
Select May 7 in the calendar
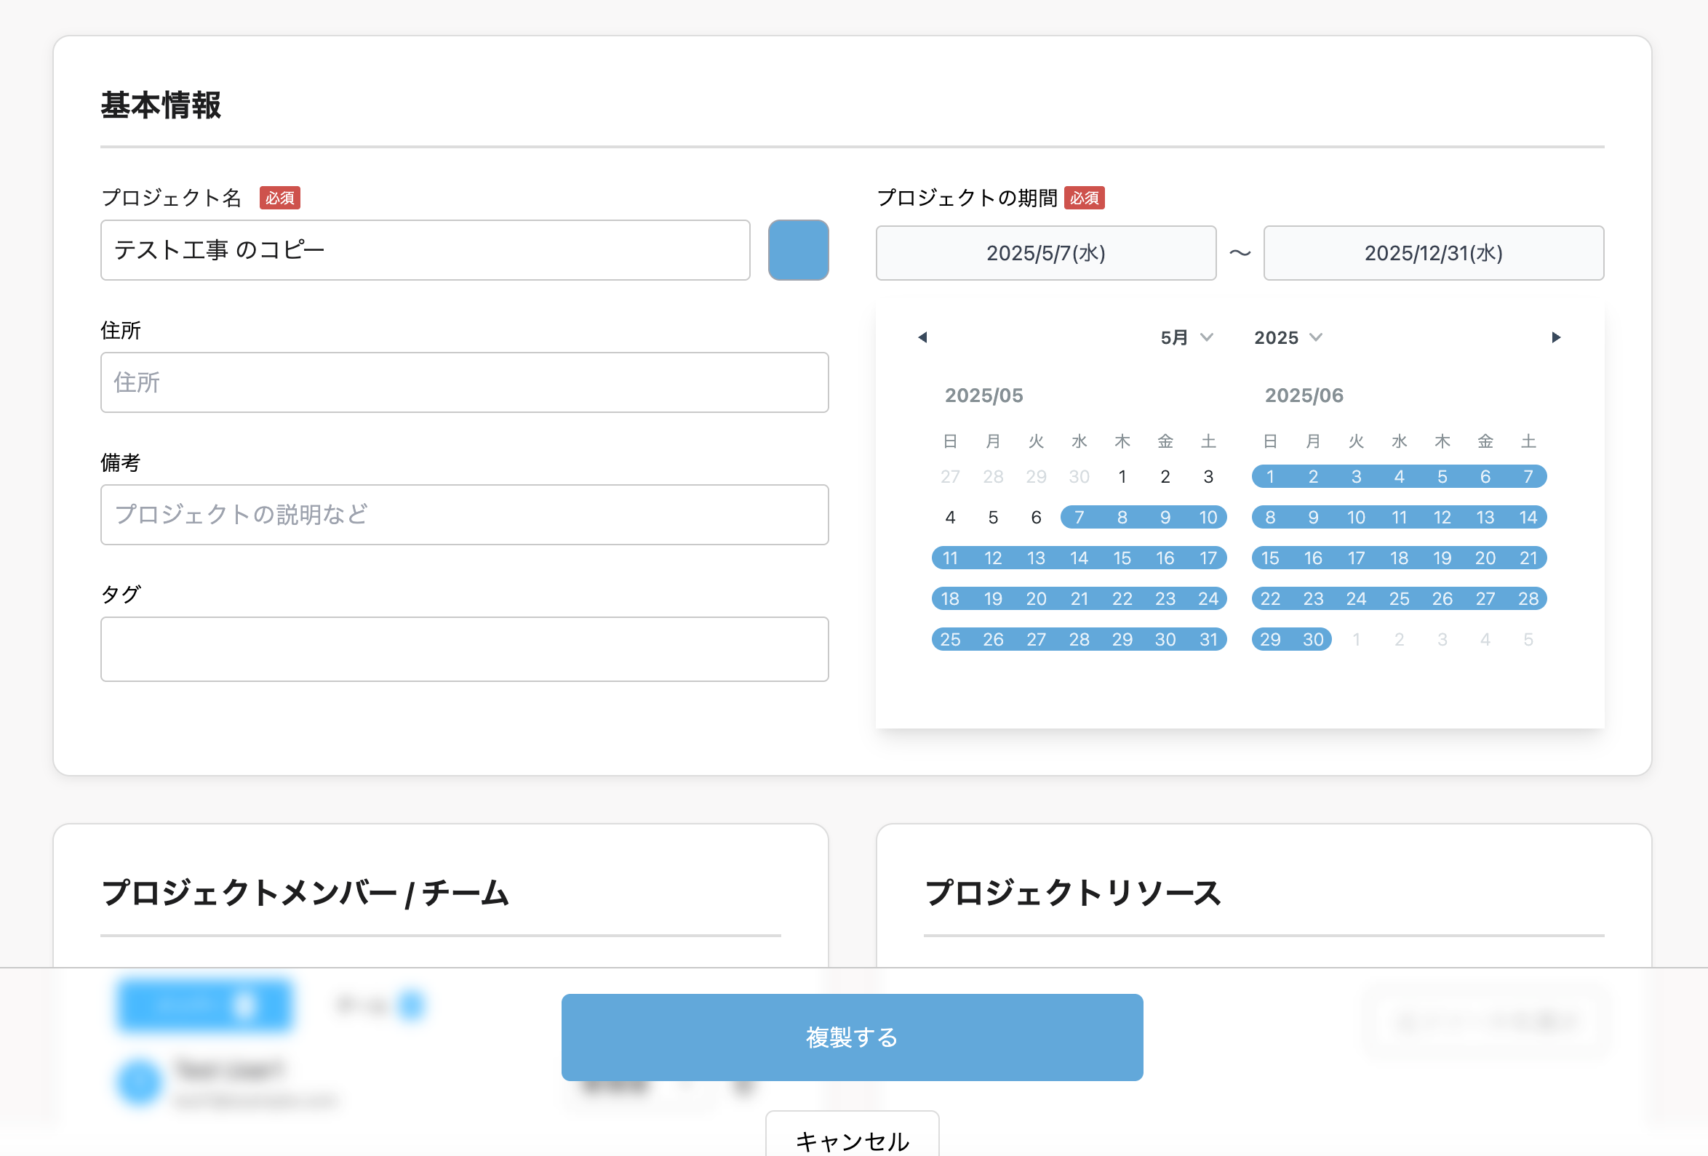point(1079,517)
